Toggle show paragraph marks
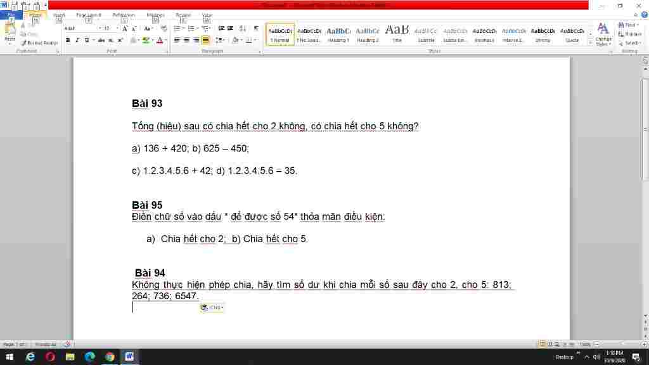 pyautogui.click(x=256, y=29)
